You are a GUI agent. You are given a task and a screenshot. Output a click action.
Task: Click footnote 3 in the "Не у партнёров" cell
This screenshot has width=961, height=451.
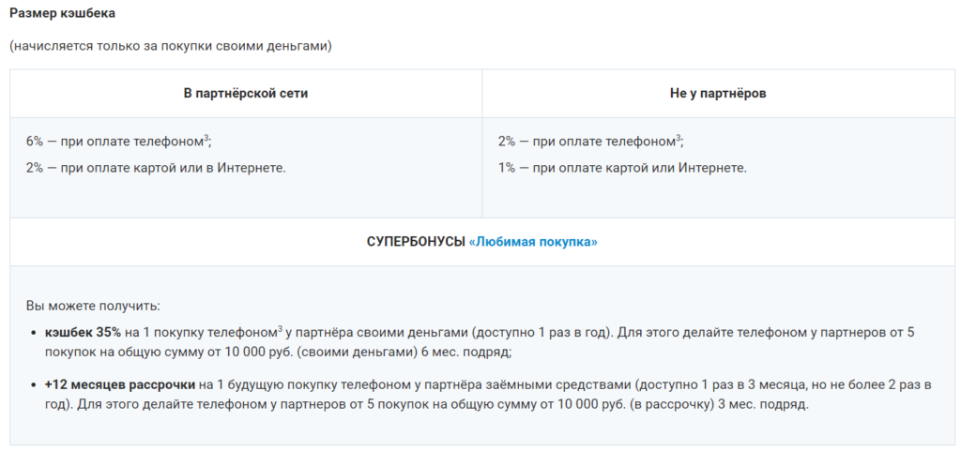678,138
